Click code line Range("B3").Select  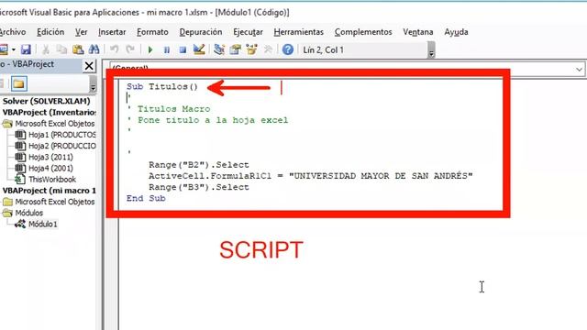(199, 187)
